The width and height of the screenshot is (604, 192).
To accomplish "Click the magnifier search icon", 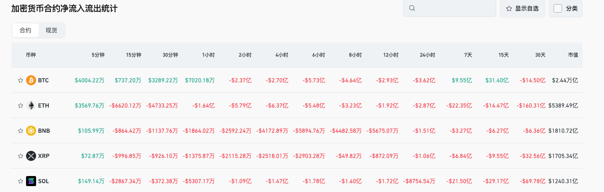I will click(412, 8).
